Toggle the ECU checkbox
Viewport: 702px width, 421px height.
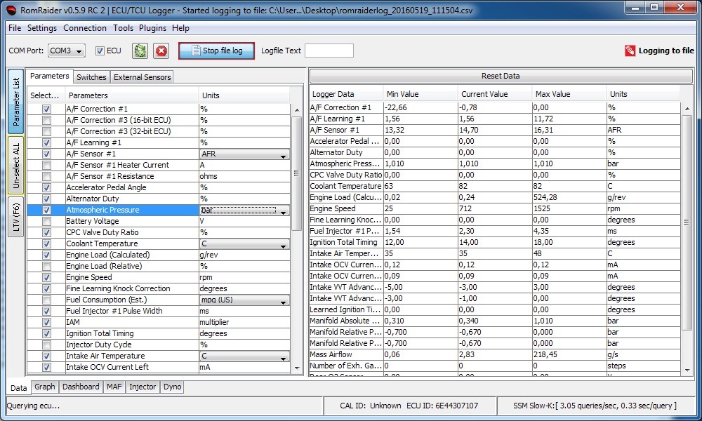(100, 51)
